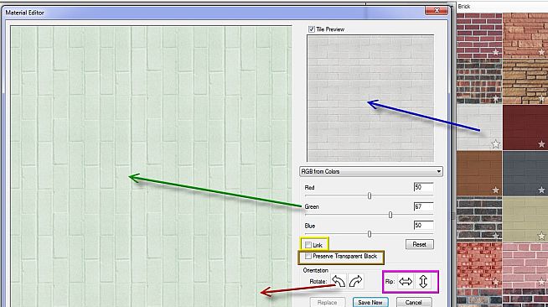Select the tan stacked stone thumbnail
548x307 pixels.
click(525, 81)
